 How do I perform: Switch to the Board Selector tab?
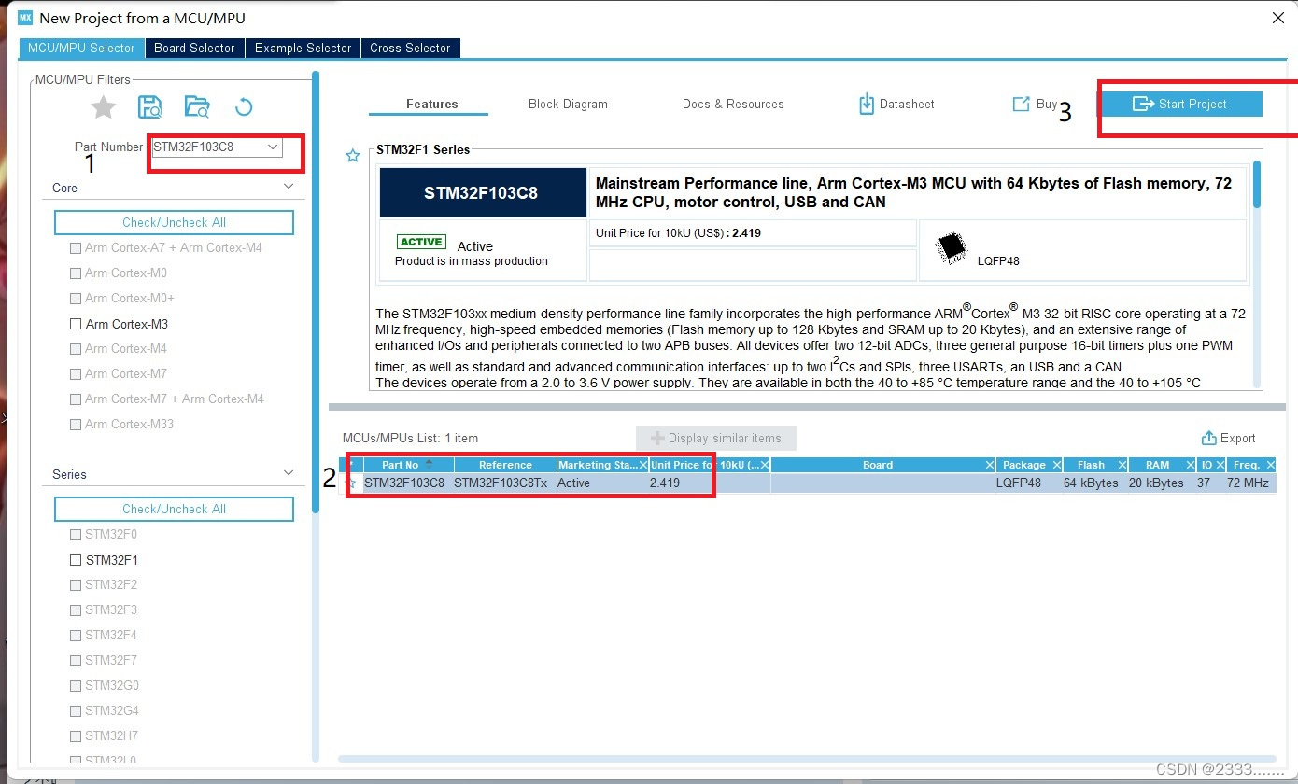194,48
